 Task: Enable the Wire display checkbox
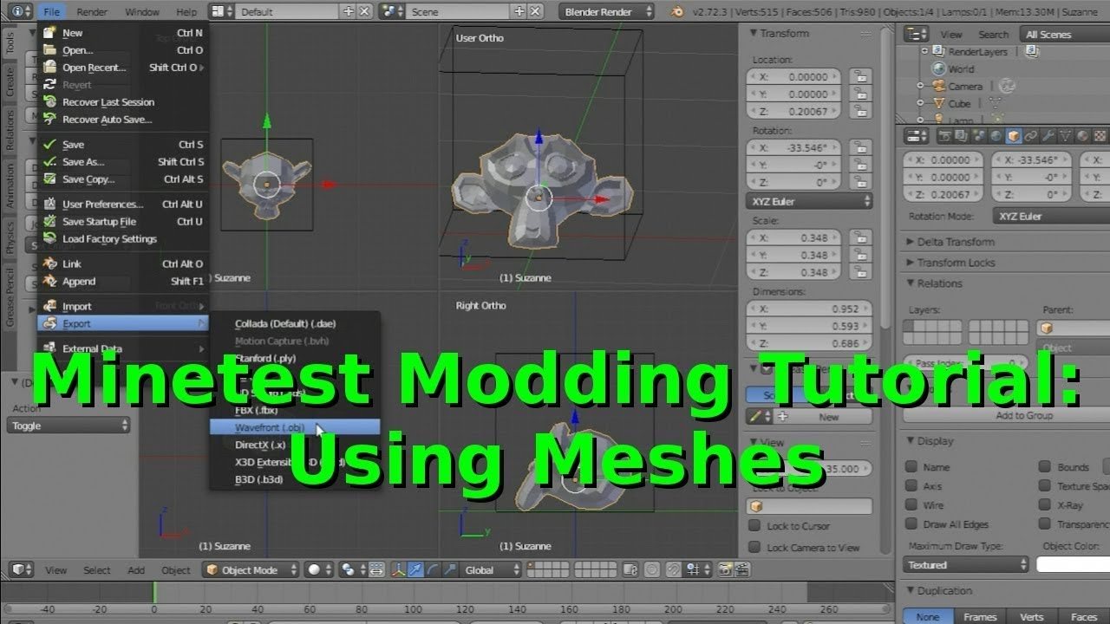coord(911,504)
